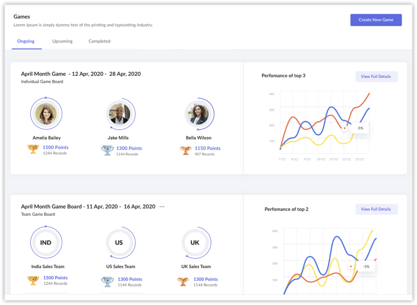The height and width of the screenshot is (305, 417).
Task: Open Bella Wilson's profile photo
Action: point(197,114)
